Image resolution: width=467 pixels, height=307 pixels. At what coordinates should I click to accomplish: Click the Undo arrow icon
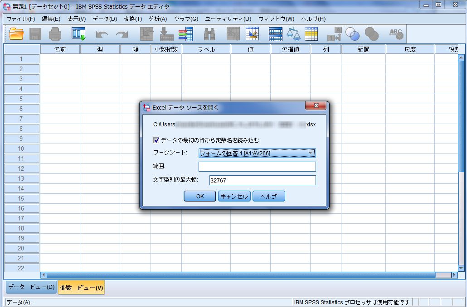point(102,34)
